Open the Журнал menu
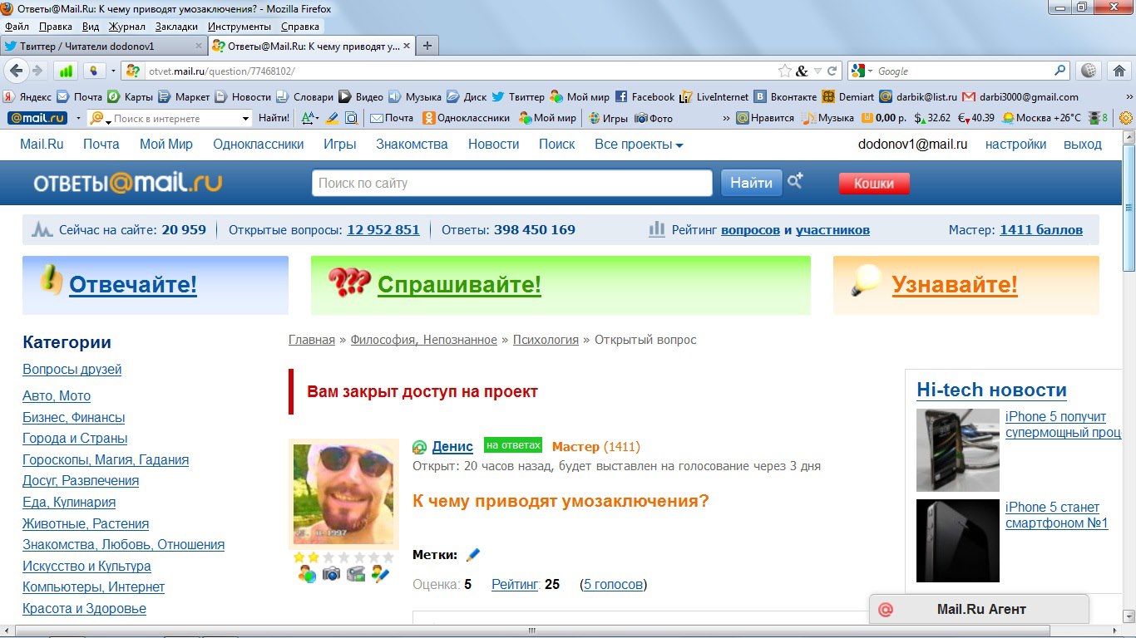Image resolution: width=1136 pixels, height=638 pixels. (x=127, y=27)
